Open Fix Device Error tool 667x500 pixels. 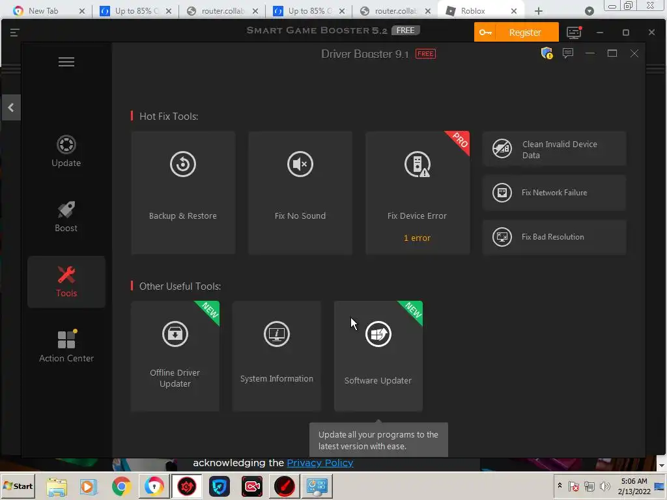tap(418, 193)
